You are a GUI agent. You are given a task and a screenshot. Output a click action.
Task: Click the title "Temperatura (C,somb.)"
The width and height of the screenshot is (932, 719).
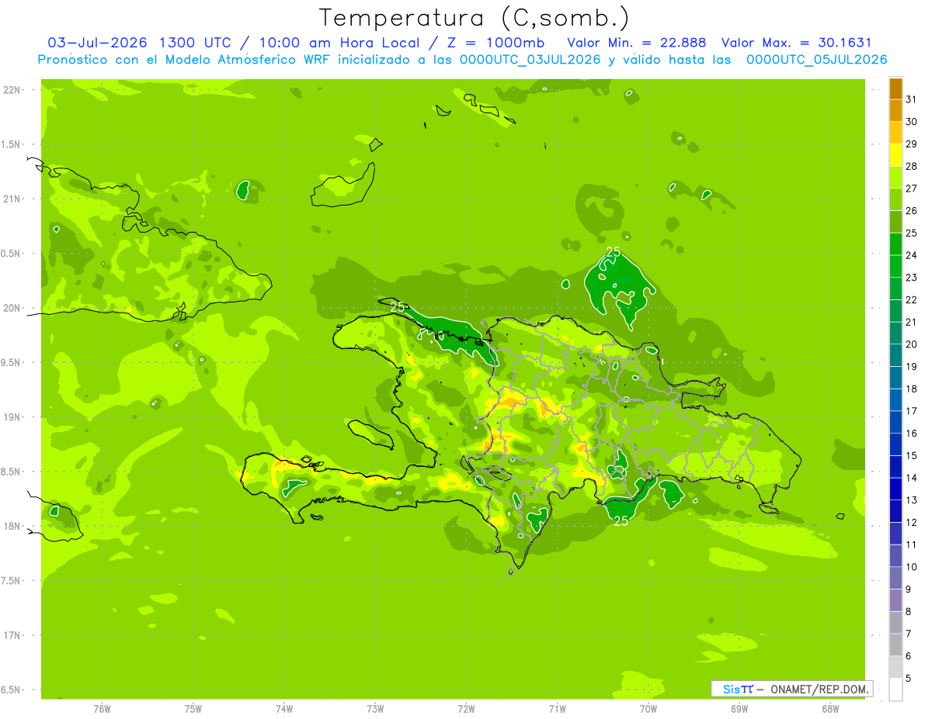pos(474,18)
